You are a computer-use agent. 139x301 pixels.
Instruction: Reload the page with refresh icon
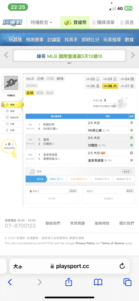(122, 266)
